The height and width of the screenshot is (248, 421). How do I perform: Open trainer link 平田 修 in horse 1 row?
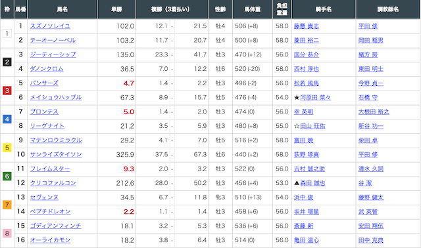tap(368, 26)
